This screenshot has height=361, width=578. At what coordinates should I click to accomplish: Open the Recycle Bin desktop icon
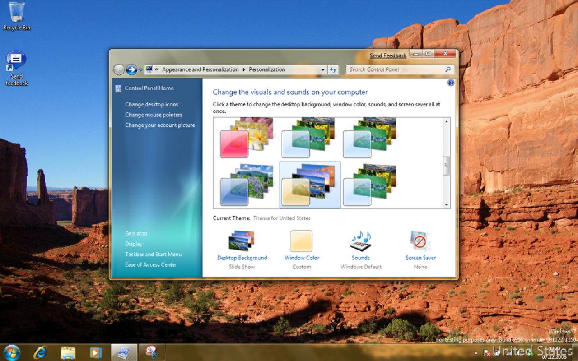[x=17, y=16]
